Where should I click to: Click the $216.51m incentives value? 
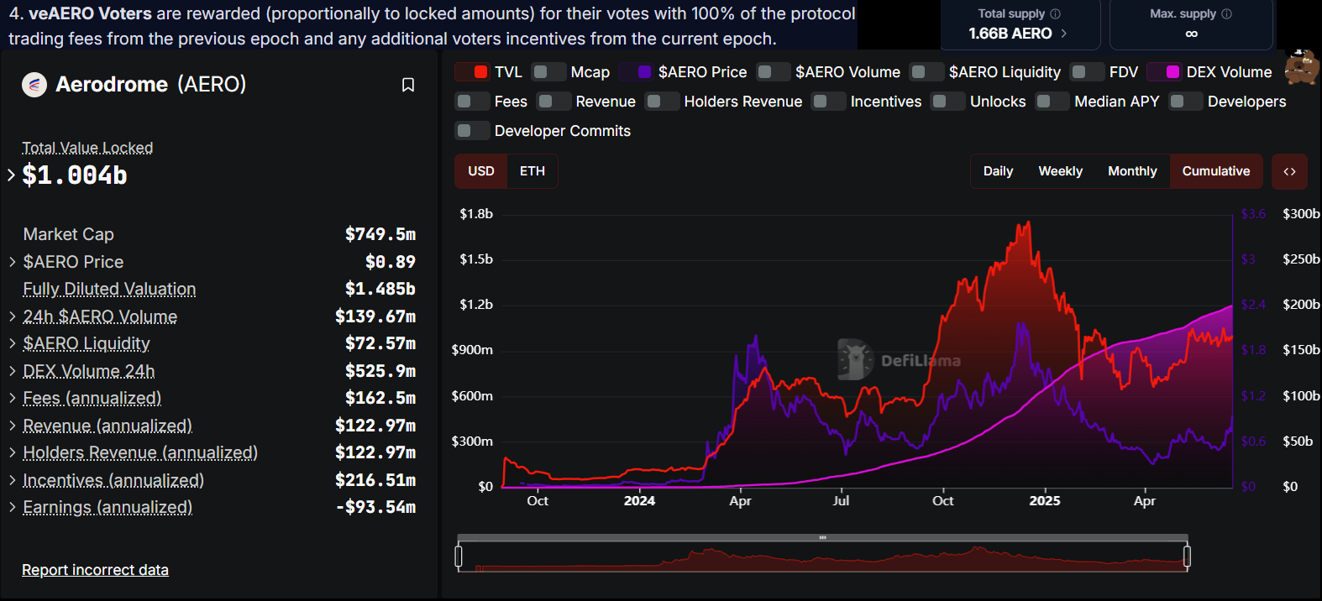375,480
